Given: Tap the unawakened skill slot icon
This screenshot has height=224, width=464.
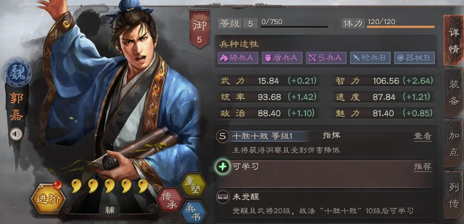Looking at the screenshot, I should point(222,197).
